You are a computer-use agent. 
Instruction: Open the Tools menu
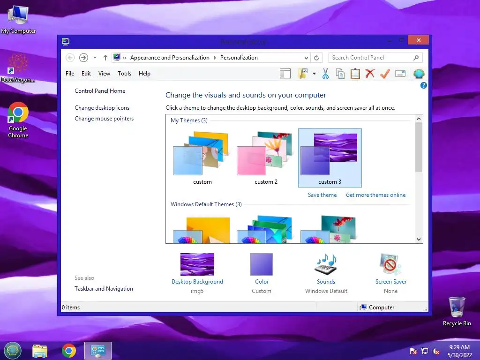[124, 74]
